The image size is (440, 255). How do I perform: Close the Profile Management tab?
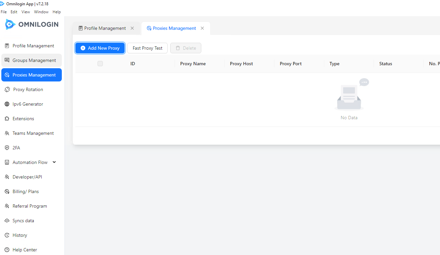click(x=132, y=28)
